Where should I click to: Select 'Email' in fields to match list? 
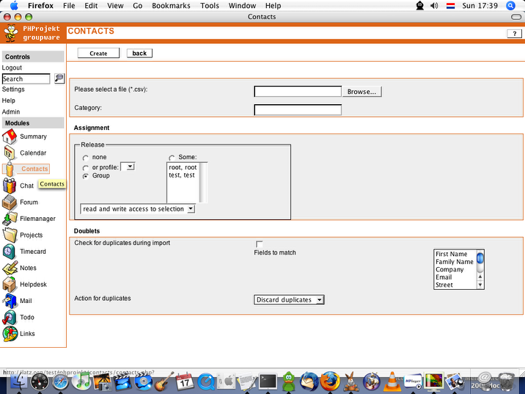coord(444,277)
